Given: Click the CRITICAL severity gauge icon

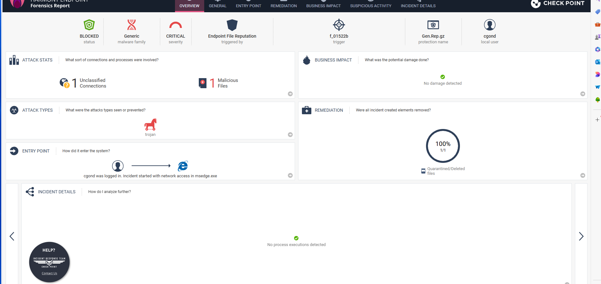Looking at the screenshot, I should (176, 25).
